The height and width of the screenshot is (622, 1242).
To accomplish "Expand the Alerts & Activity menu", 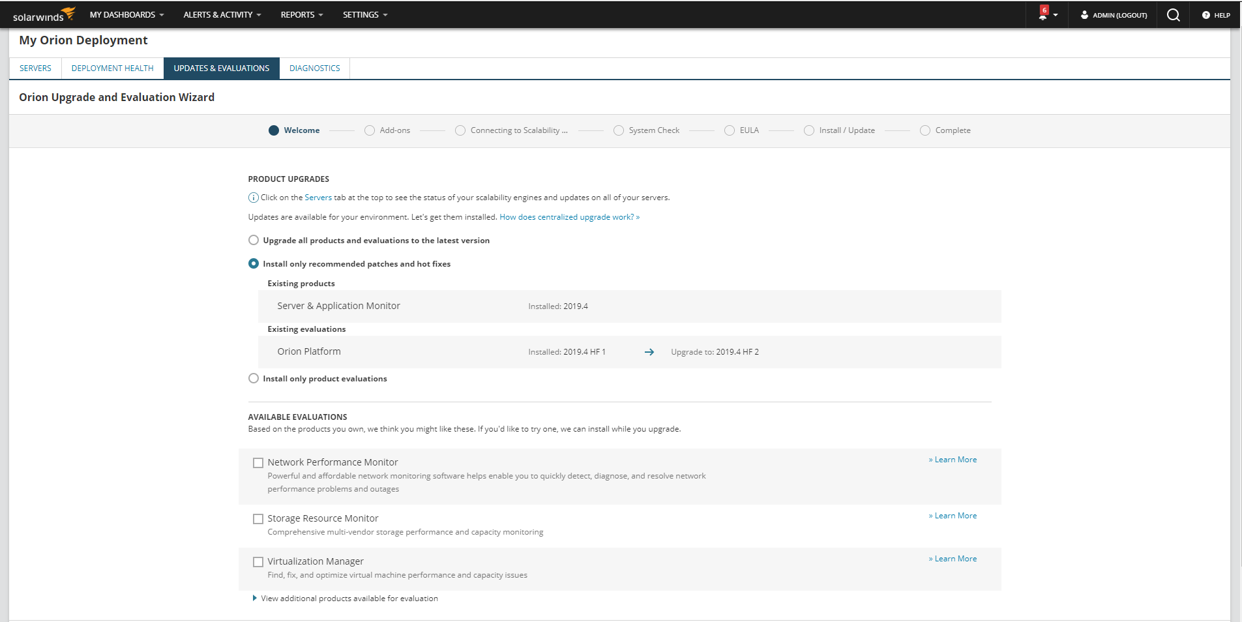I will pos(222,14).
